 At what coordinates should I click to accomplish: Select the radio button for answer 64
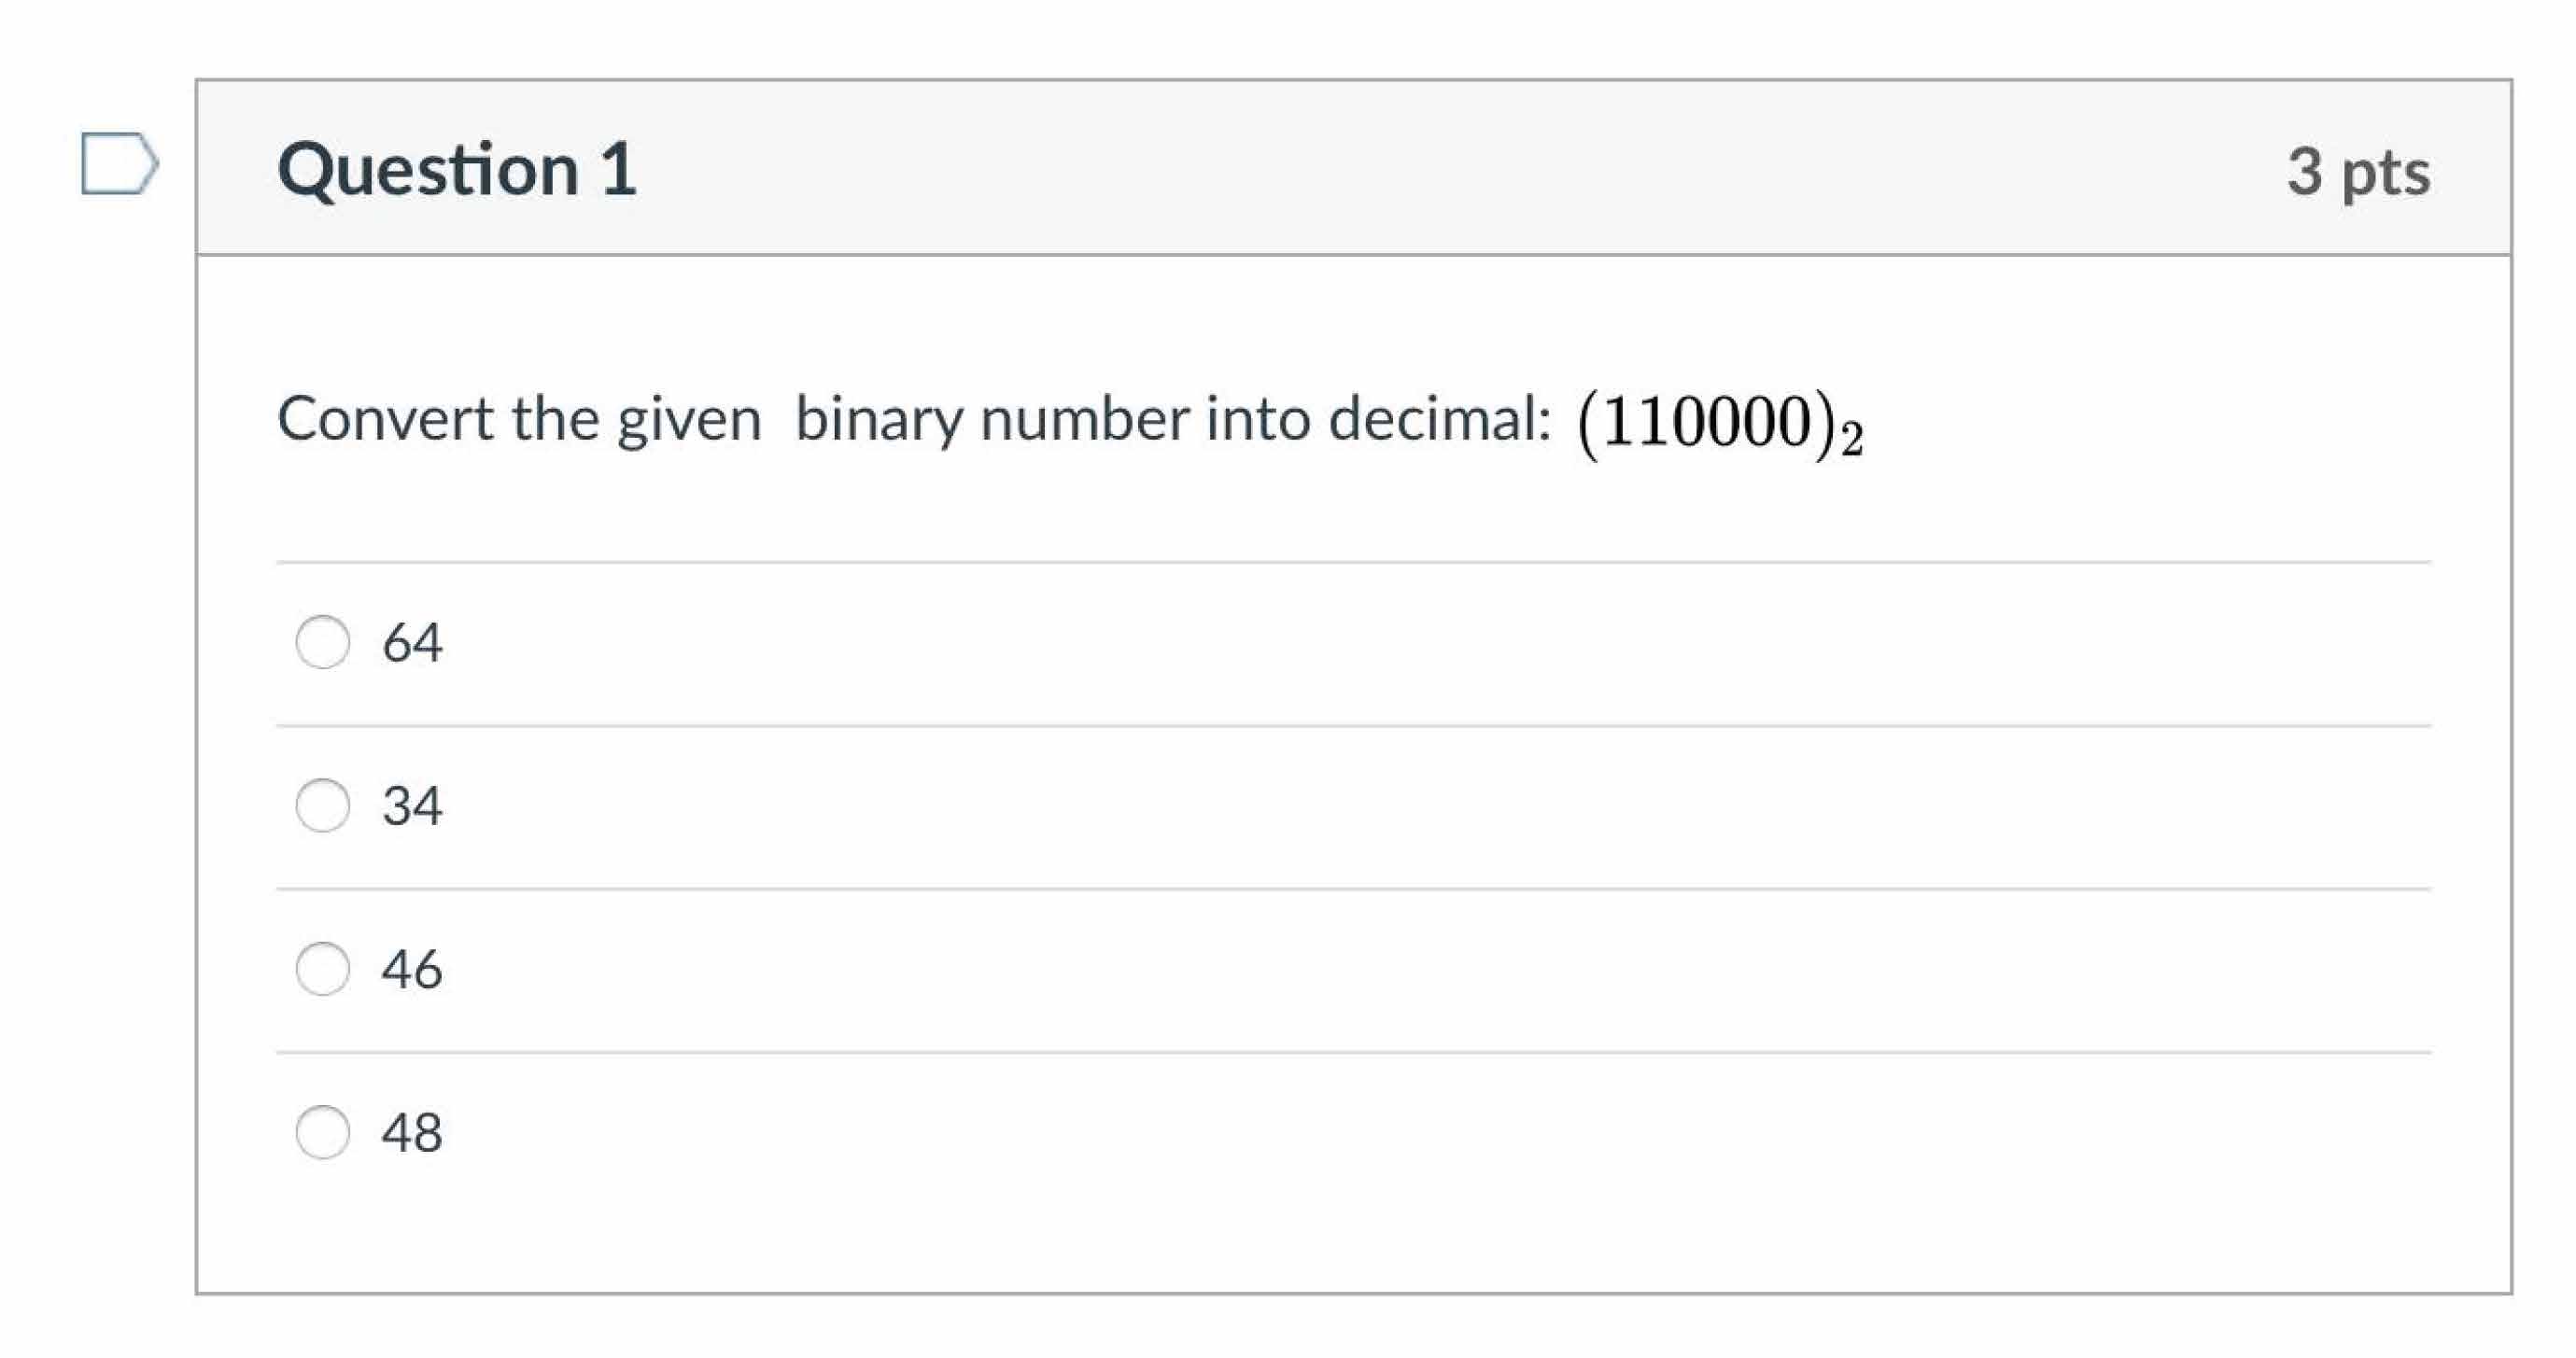pos(322,642)
